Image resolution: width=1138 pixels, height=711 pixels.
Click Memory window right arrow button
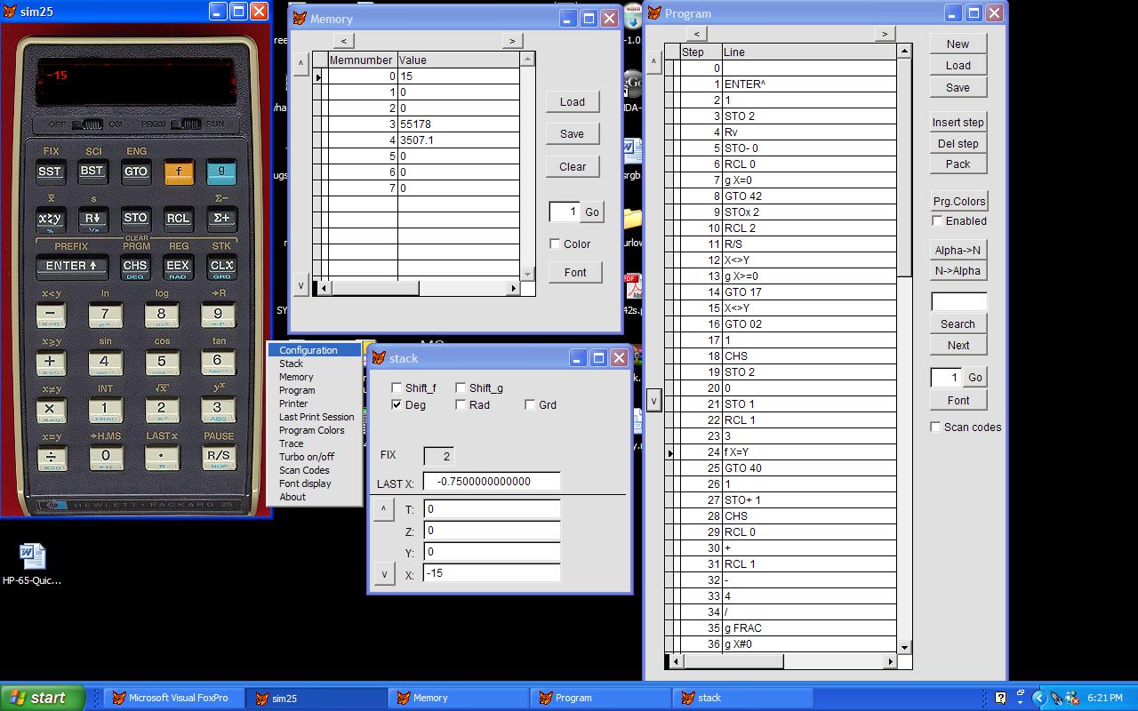[511, 41]
